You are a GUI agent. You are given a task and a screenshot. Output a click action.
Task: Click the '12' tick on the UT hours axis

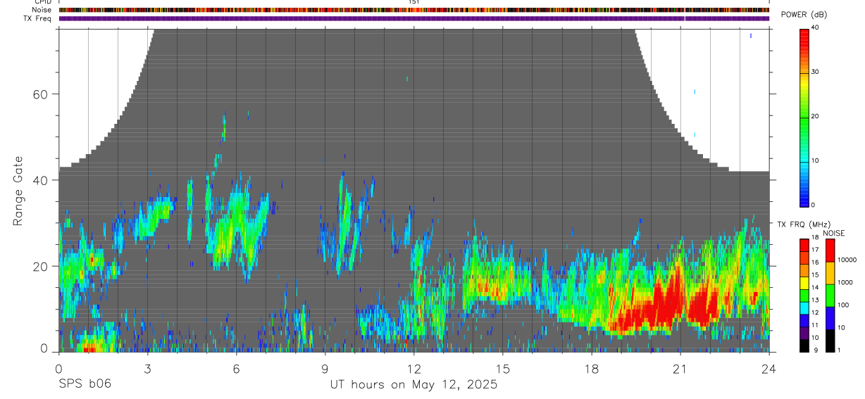tap(414, 367)
